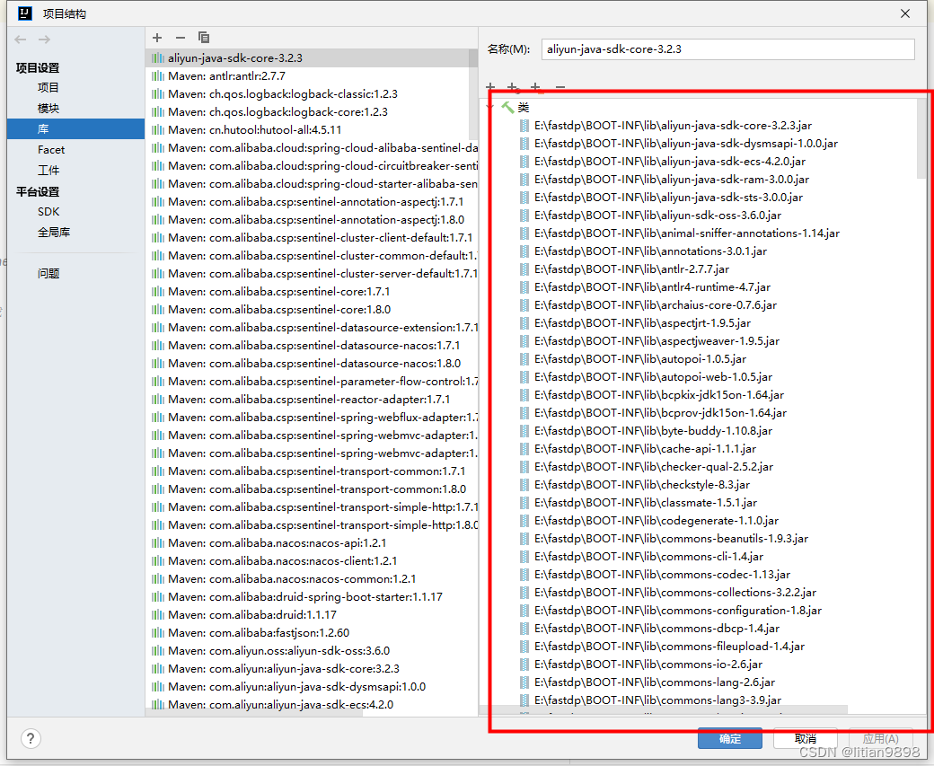Viewport: 934px width, 766px height.
Task: Select aliyun-java-sdk-core-3.2.3 library
Action: pos(310,57)
